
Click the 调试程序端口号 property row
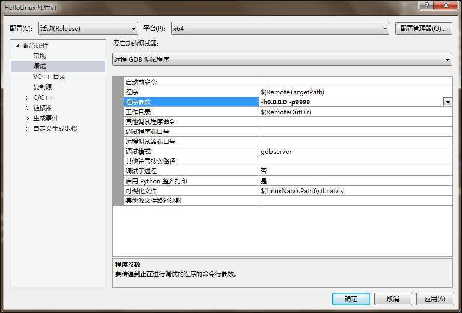pos(288,132)
